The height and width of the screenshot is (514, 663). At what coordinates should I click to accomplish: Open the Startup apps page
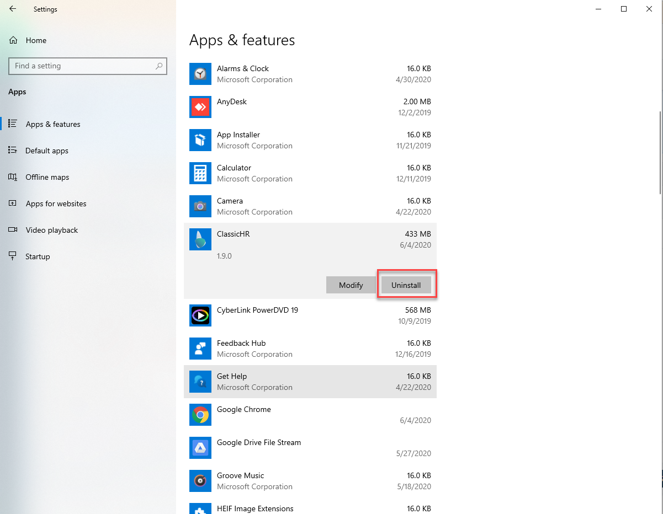pyautogui.click(x=88, y=256)
